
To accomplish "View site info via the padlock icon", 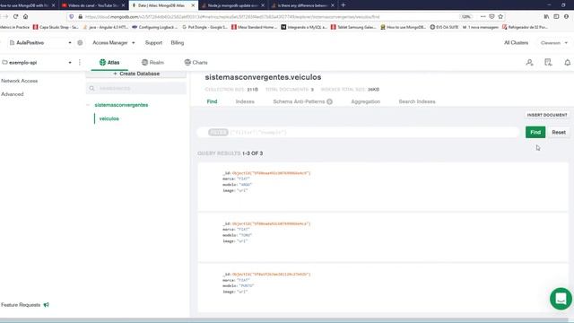I will (x=80, y=16).
